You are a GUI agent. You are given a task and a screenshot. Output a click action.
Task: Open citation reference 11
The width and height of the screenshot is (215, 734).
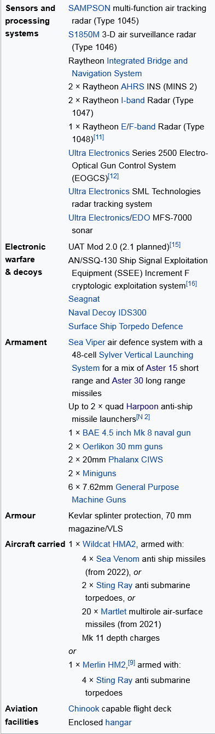pos(99,137)
